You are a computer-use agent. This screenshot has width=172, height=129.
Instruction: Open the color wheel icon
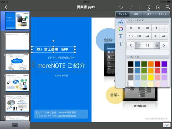tap(121, 29)
